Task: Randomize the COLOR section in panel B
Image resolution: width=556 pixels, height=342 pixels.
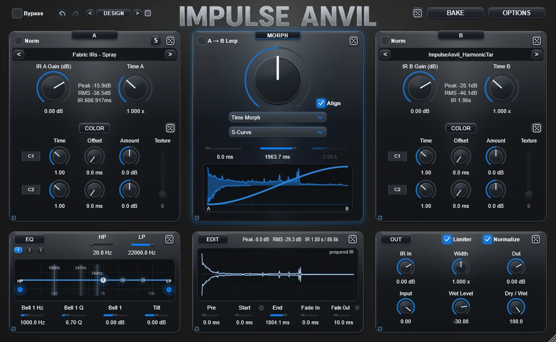Action: (536, 128)
